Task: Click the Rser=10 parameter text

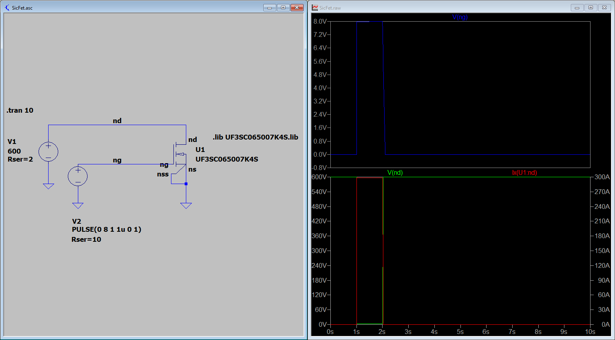Action: pyautogui.click(x=86, y=239)
